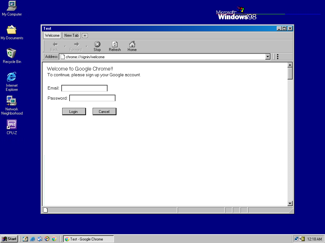Click Show Desktop quick launch icon

point(25,239)
